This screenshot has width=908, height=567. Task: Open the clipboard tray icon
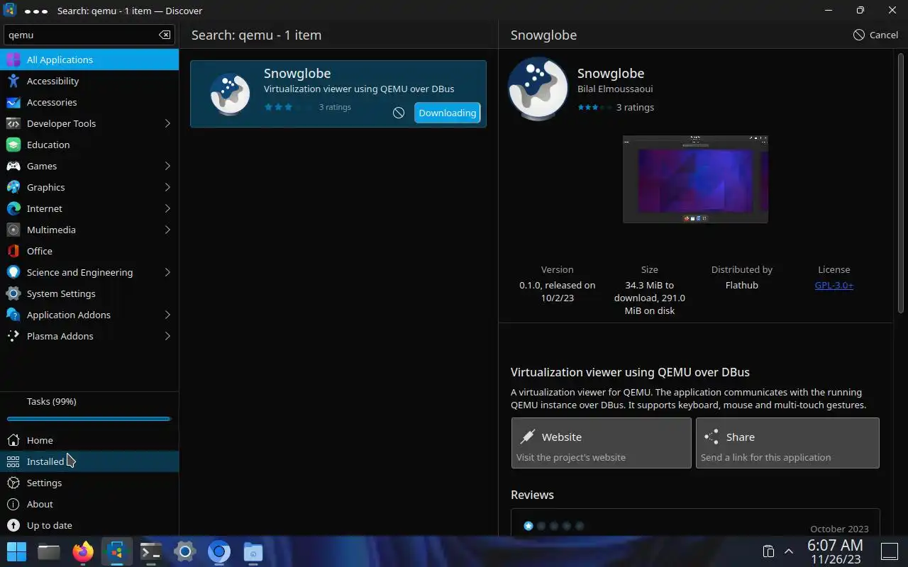[768, 551]
